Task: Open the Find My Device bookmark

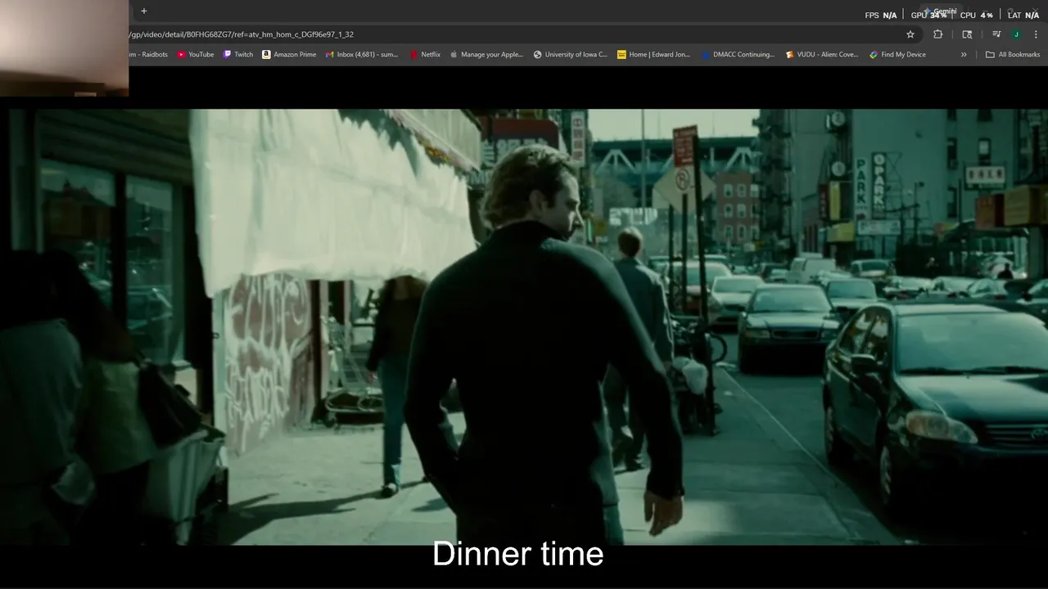Action: pos(898,55)
